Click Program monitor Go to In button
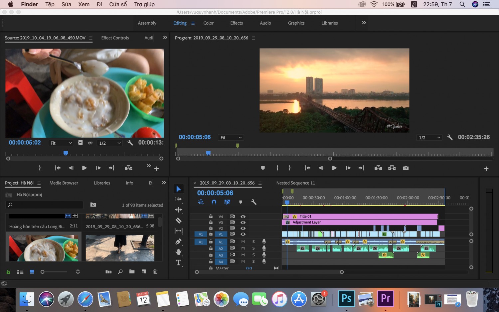499x312 pixels. click(307, 168)
